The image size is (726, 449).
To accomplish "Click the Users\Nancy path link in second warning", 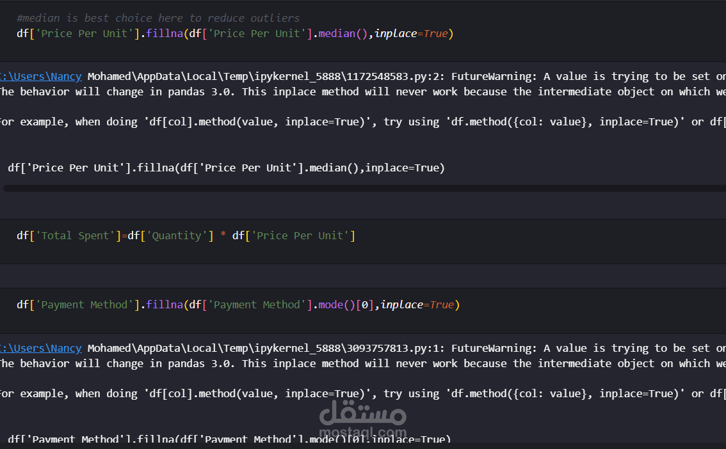I will pyautogui.click(x=41, y=348).
